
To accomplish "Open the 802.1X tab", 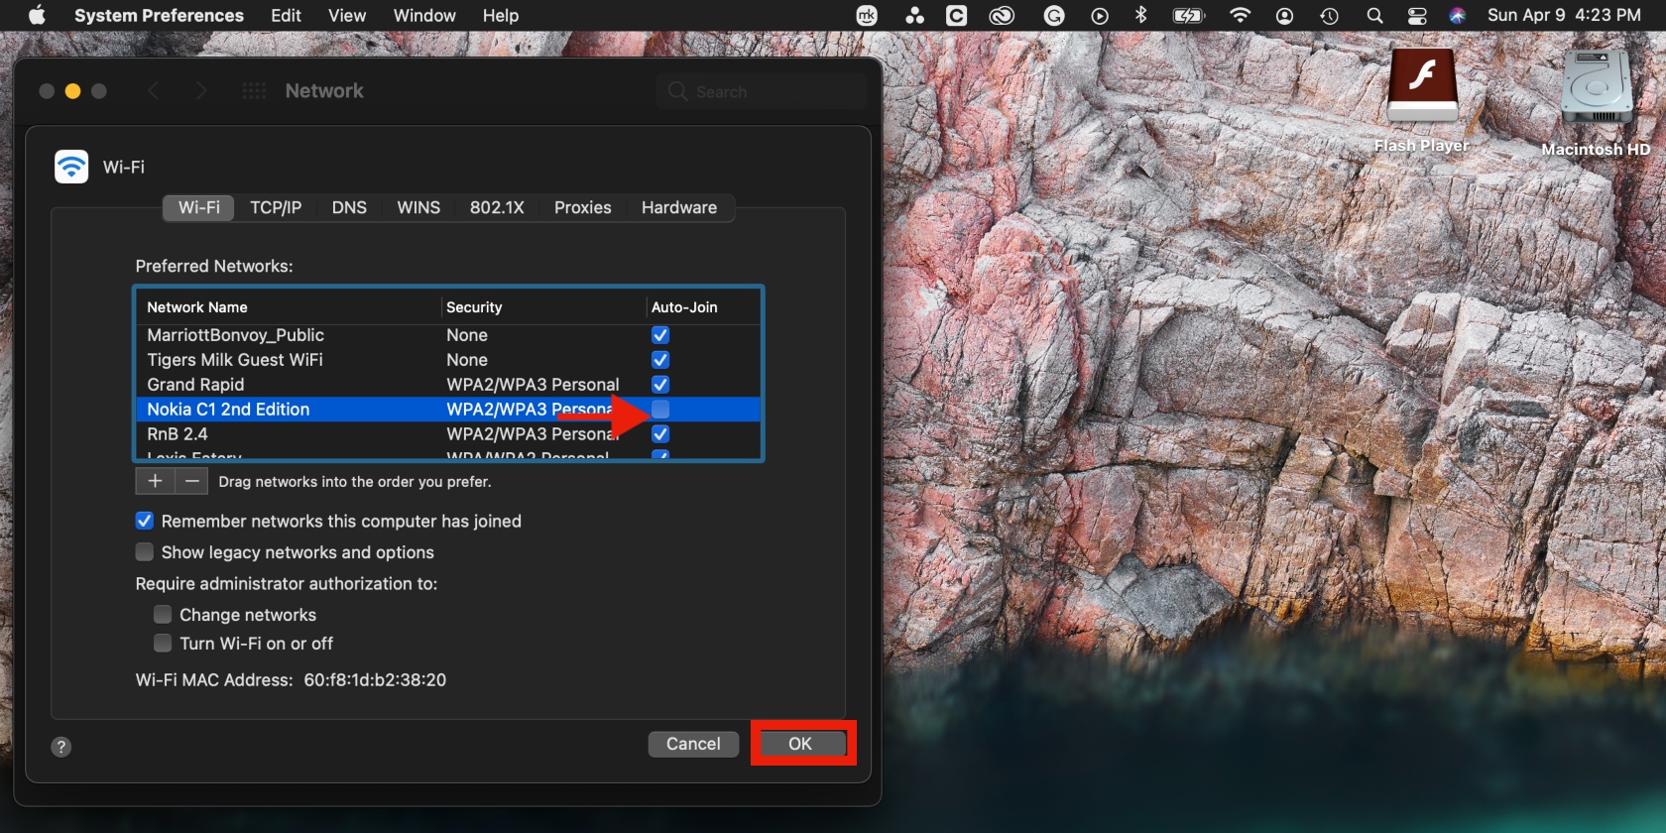I will [497, 207].
